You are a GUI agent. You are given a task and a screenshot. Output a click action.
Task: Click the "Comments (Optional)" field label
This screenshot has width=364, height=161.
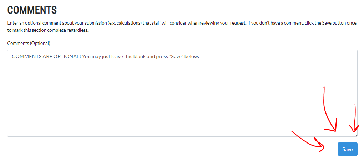coord(29,43)
